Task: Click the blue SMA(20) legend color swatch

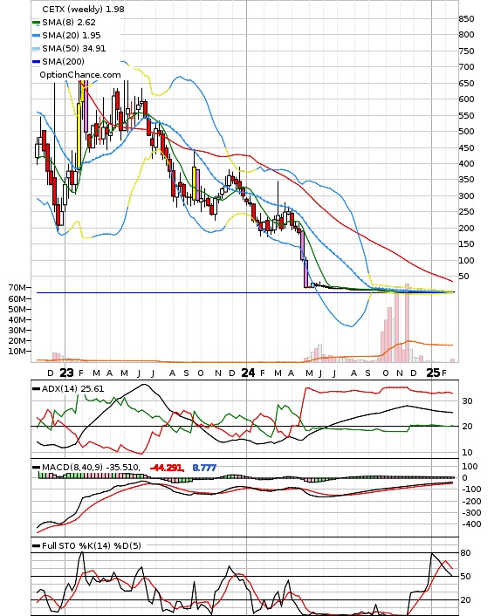Action: coord(36,36)
